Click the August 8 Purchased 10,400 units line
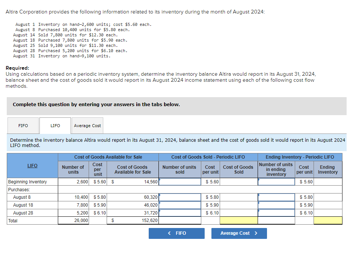The width and height of the screenshot is (359, 267). 72,30
